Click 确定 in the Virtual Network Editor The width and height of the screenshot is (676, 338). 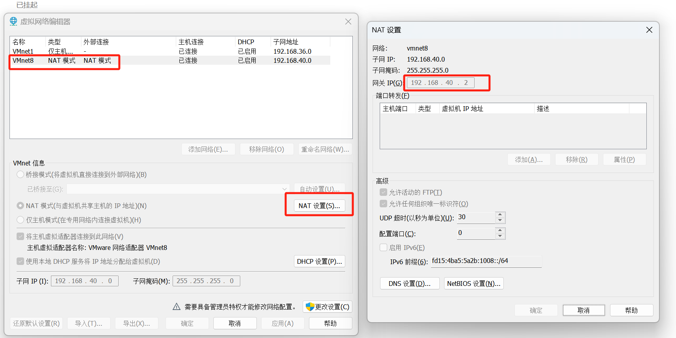tap(187, 323)
